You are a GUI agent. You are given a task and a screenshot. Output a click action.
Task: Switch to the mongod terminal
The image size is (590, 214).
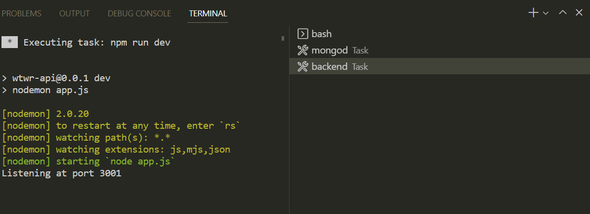pyautogui.click(x=330, y=50)
